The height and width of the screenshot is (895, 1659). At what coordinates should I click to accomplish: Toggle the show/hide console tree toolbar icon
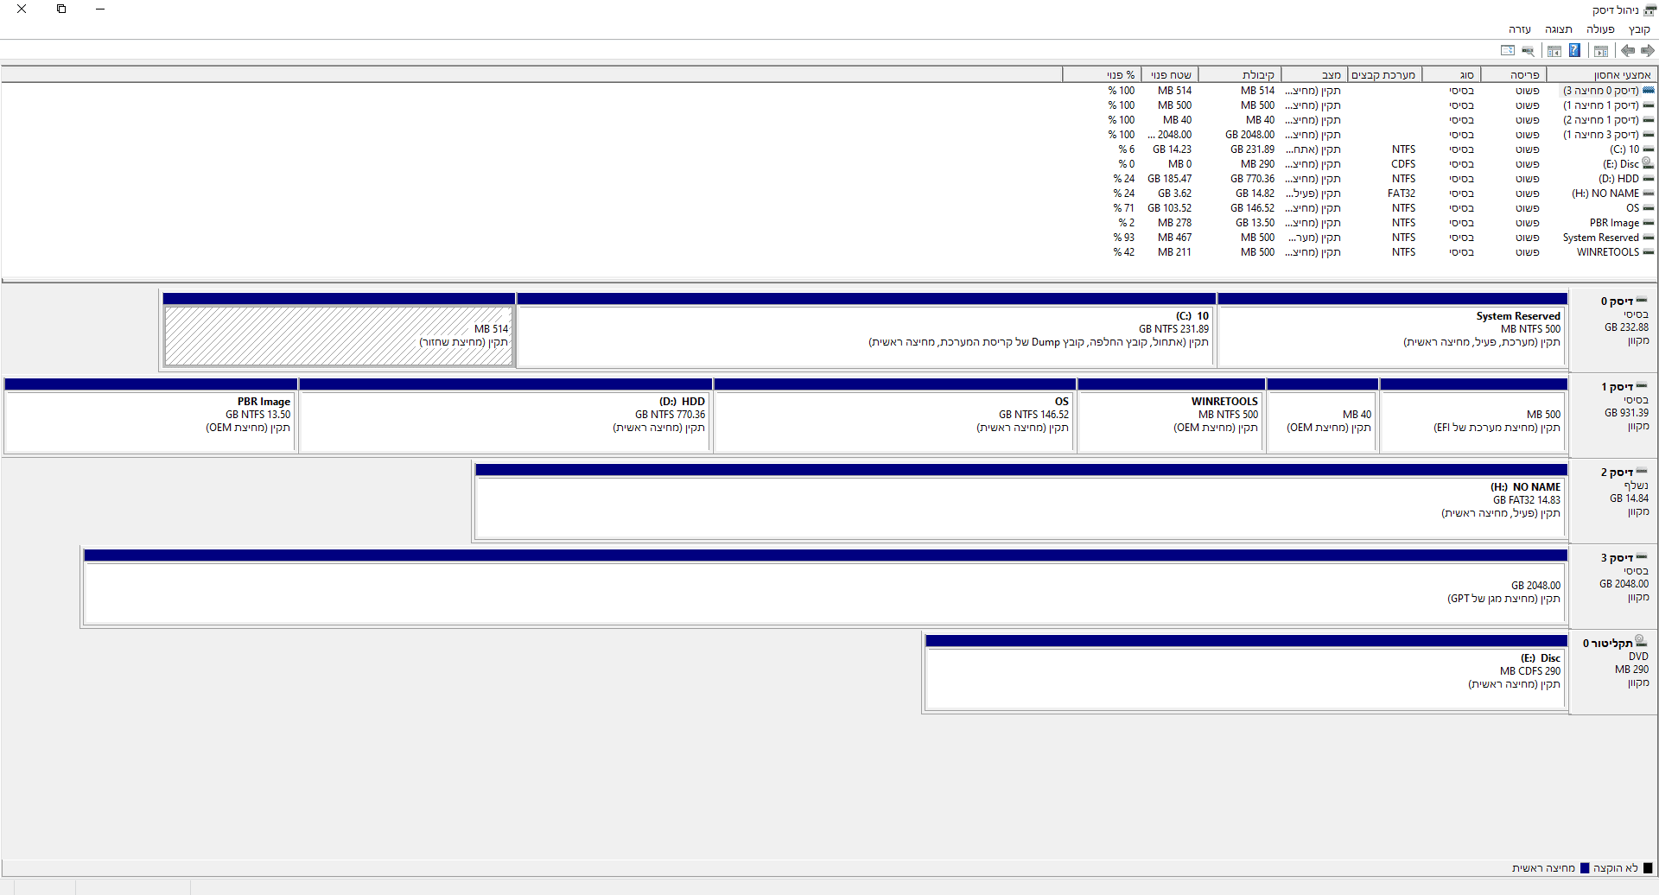tap(1601, 50)
